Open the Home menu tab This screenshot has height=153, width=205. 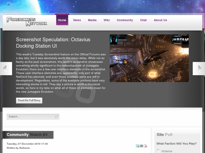point(62,20)
